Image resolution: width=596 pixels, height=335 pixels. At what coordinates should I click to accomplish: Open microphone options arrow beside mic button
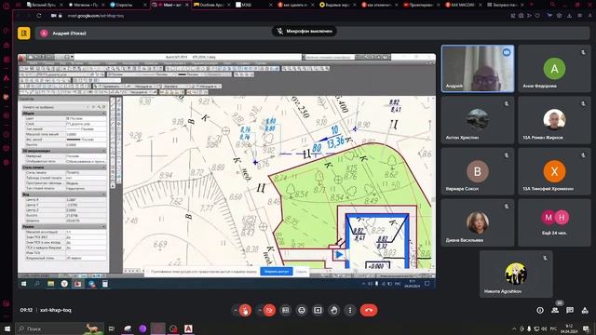click(236, 310)
